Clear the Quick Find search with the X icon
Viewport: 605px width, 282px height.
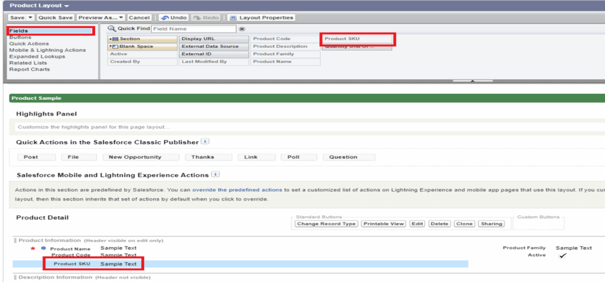coord(242,29)
